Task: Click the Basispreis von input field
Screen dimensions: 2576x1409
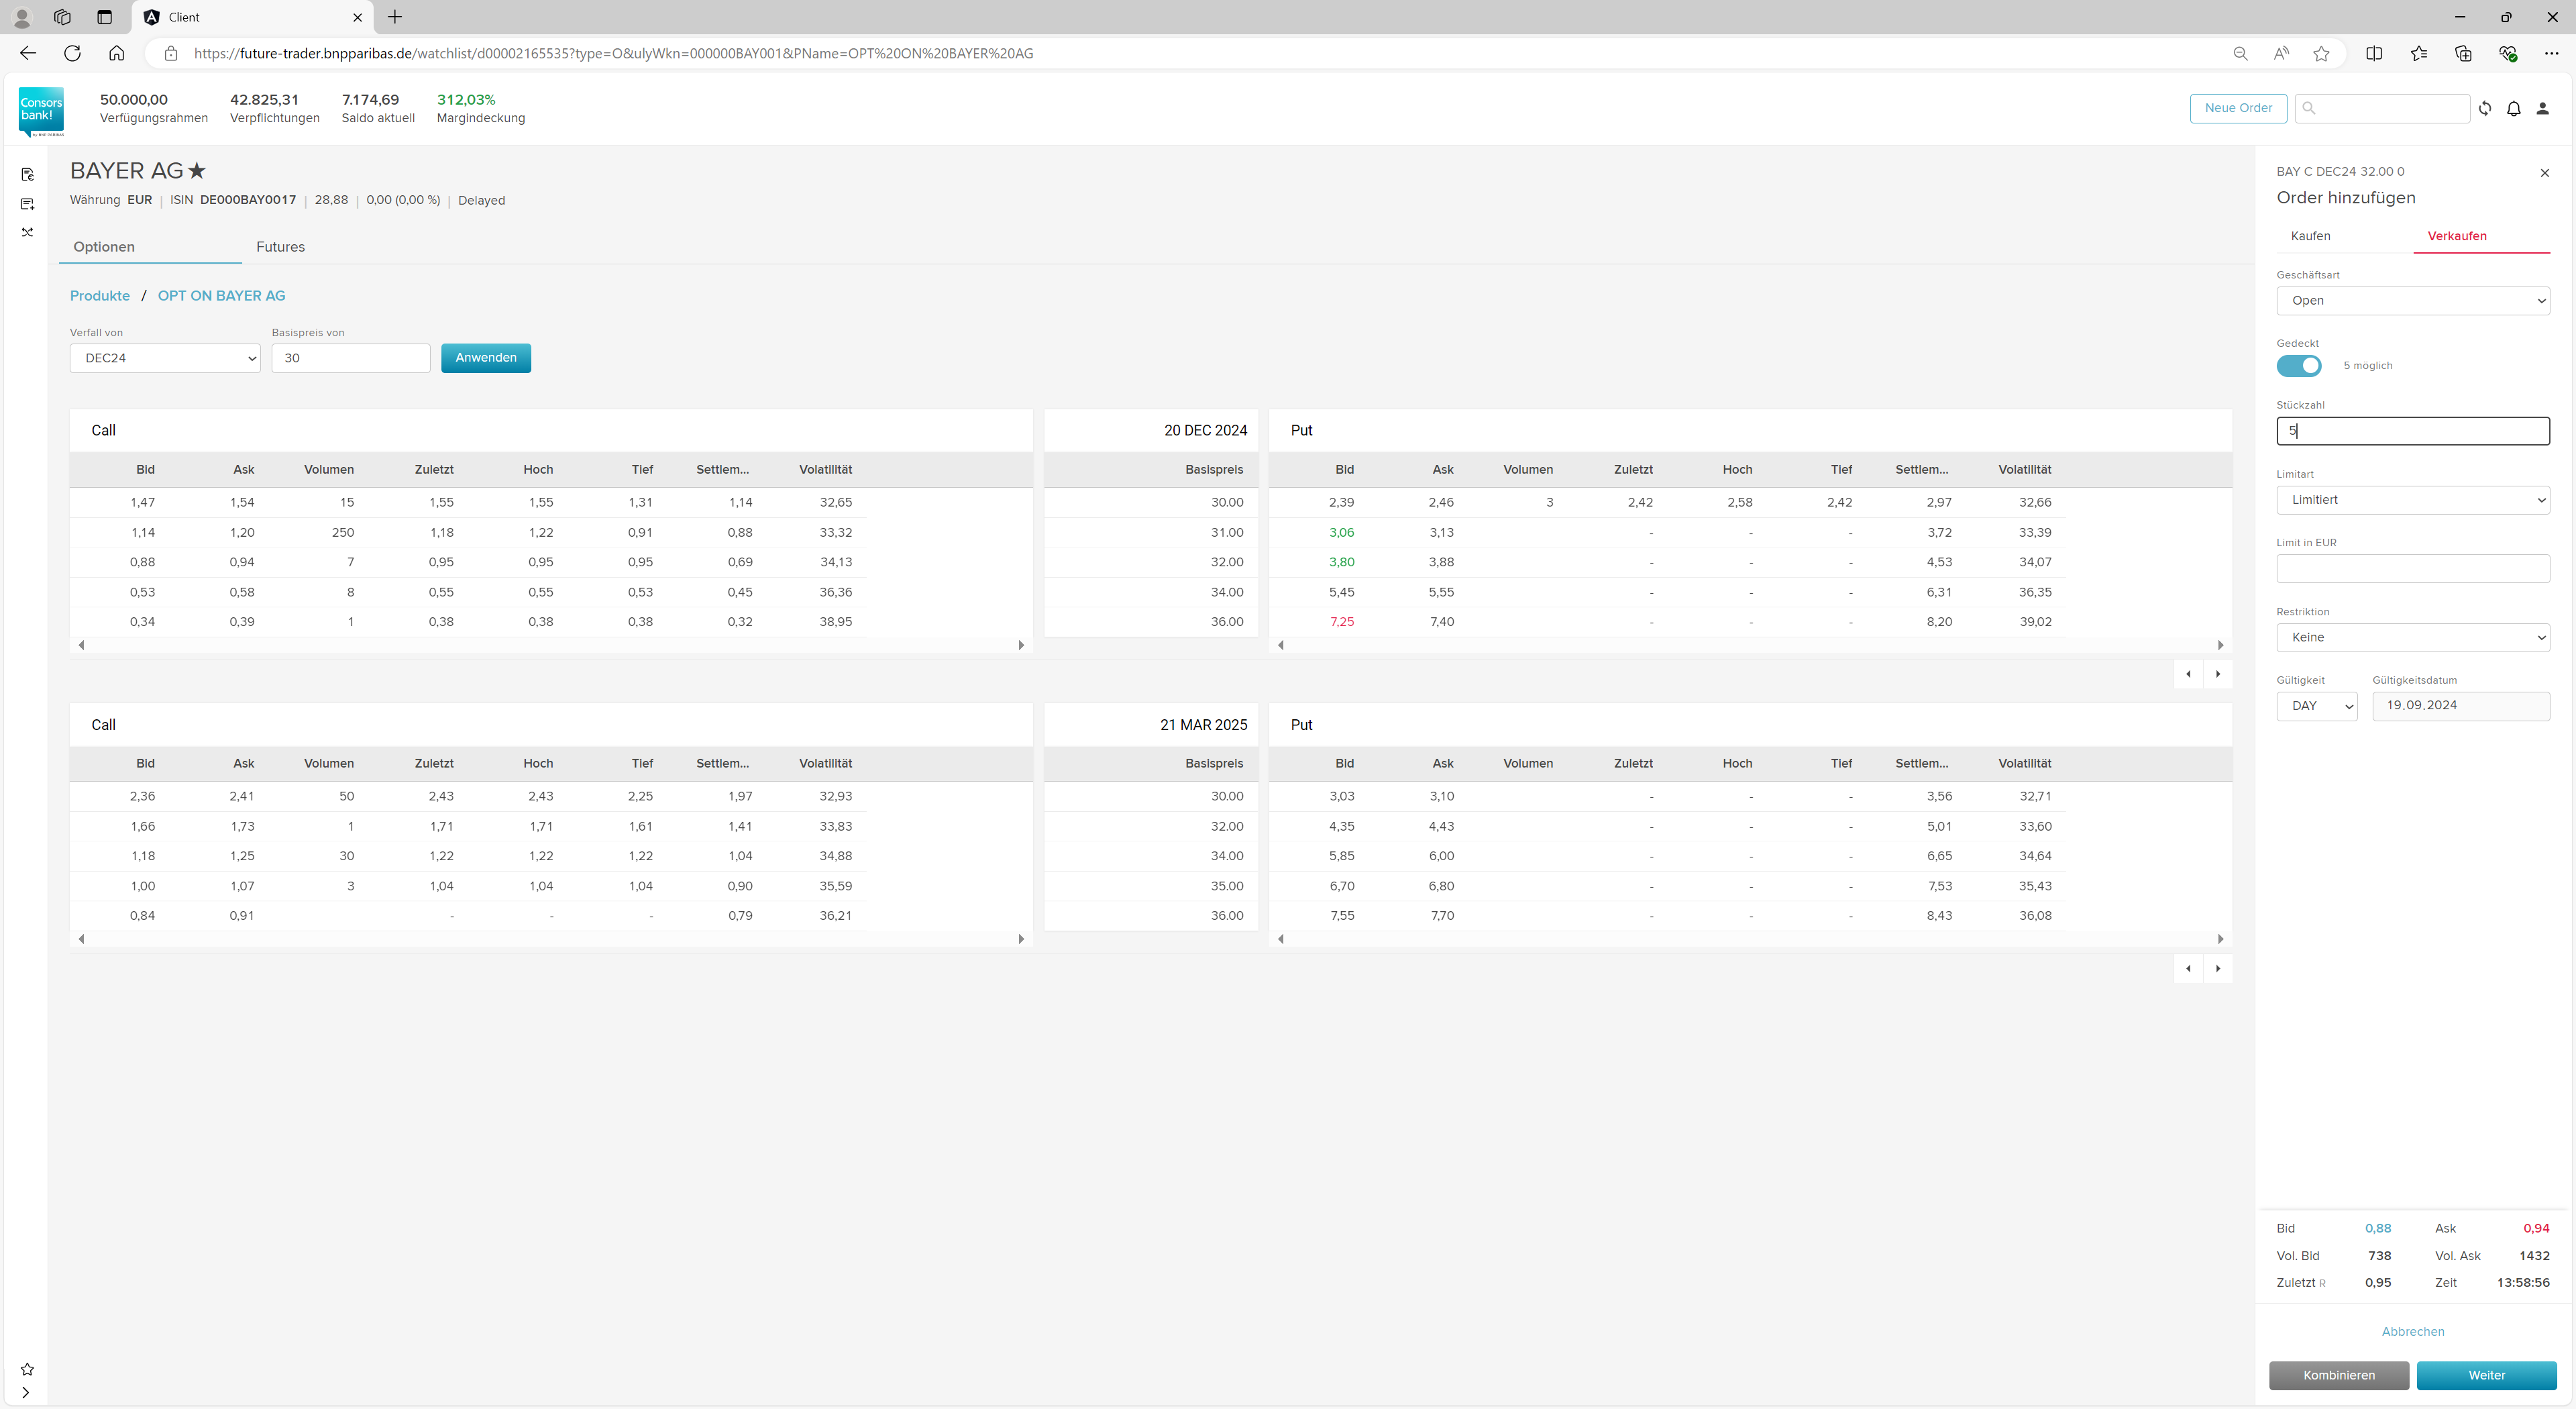Action: point(351,358)
